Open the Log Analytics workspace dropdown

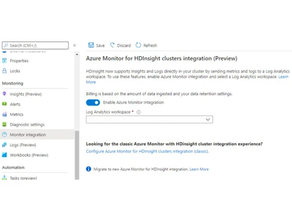point(150,119)
